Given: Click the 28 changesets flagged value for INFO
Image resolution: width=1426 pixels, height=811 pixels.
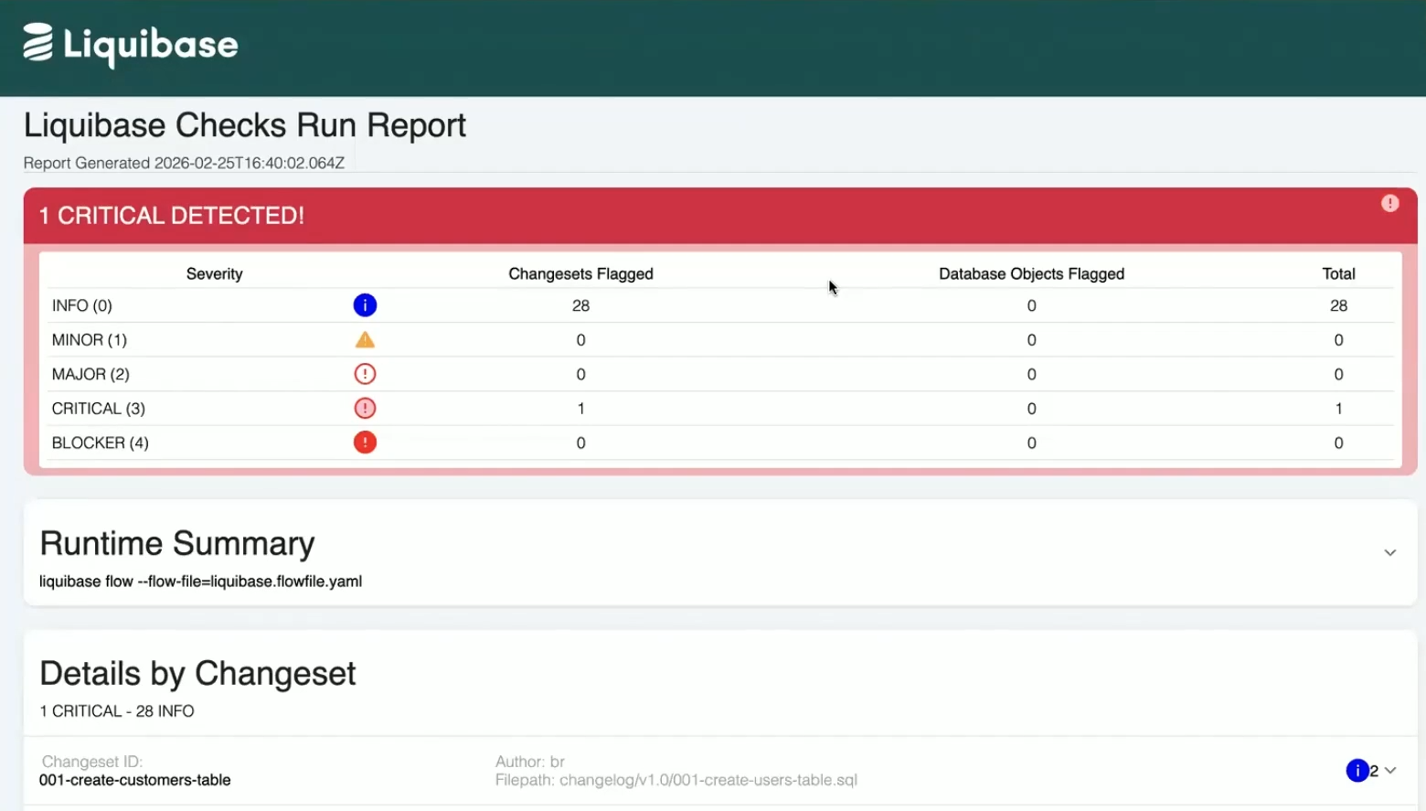Looking at the screenshot, I should click(580, 305).
